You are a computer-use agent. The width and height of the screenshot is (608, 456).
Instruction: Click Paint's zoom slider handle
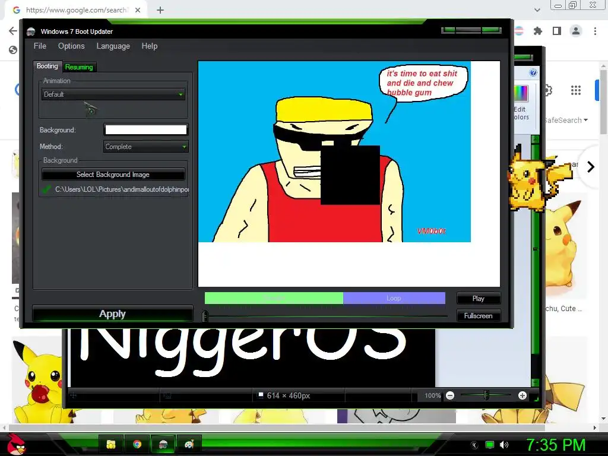click(486, 395)
